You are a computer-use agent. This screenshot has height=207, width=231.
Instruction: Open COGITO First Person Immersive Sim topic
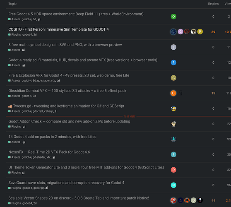[x=58, y=29]
